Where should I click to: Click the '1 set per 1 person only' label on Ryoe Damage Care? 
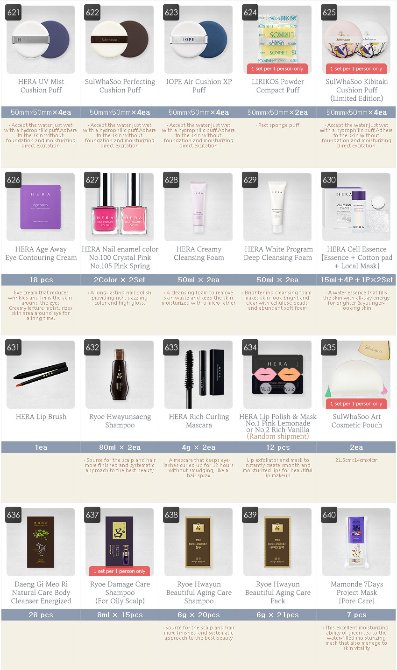120,571
